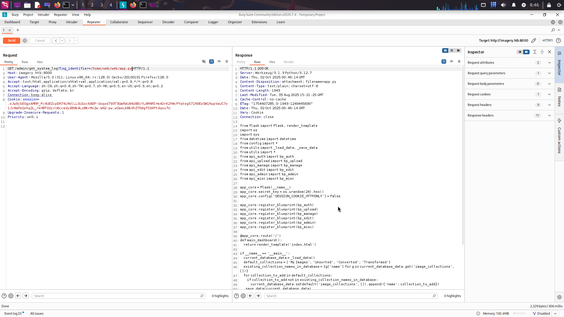This screenshot has height=317, width=564.
Task: Open Response panel hamburger menu
Action: (x=459, y=62)
